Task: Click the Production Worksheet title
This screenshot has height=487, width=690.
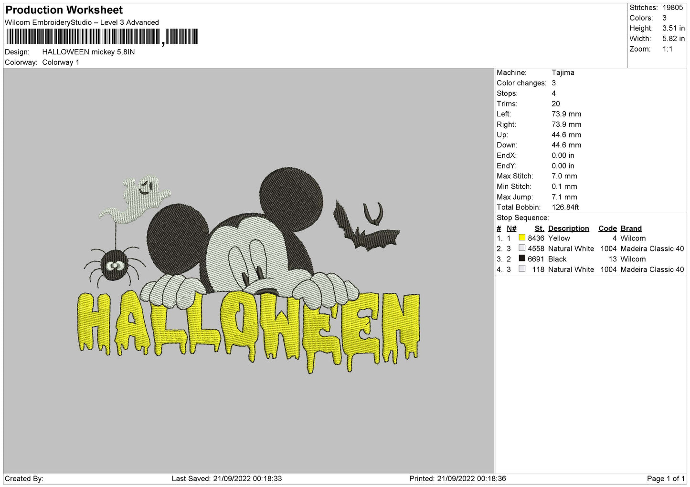Action: click(64, 10)
